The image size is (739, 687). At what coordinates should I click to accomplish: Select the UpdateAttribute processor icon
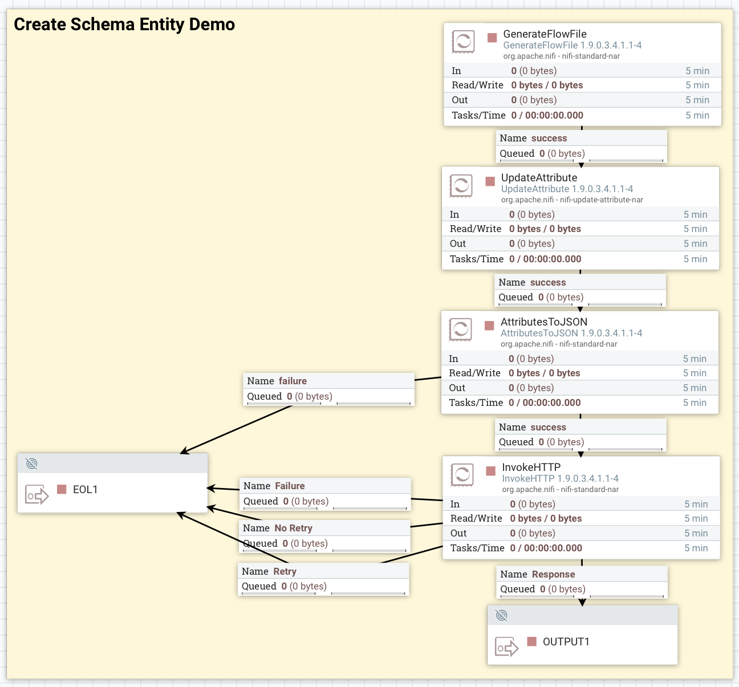tap(462, 186)
